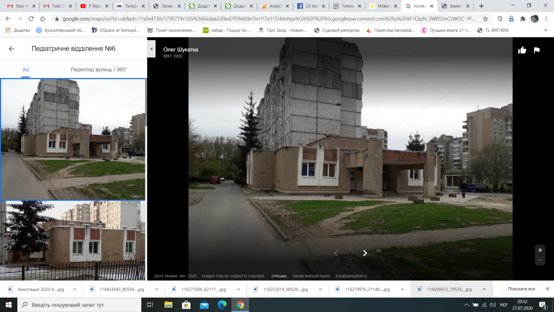Go to next photo with right chevron

coord(365,253)
